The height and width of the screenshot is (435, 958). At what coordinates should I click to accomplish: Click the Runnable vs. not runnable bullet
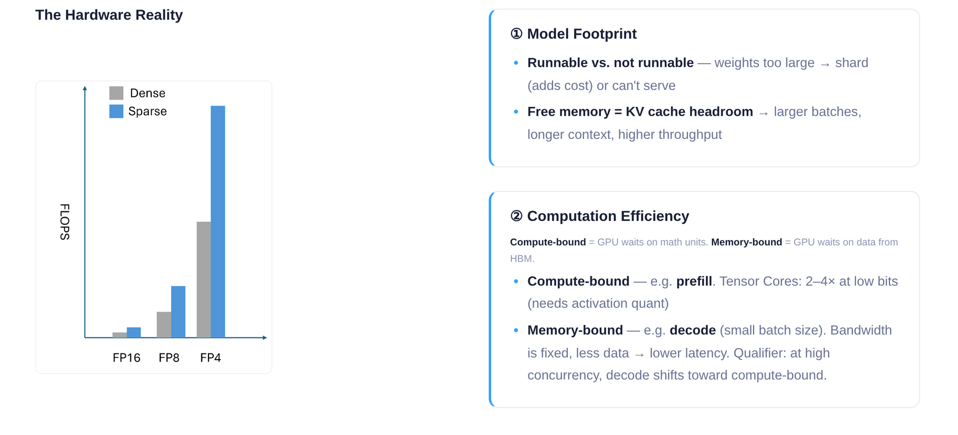[x=610, y=63]
